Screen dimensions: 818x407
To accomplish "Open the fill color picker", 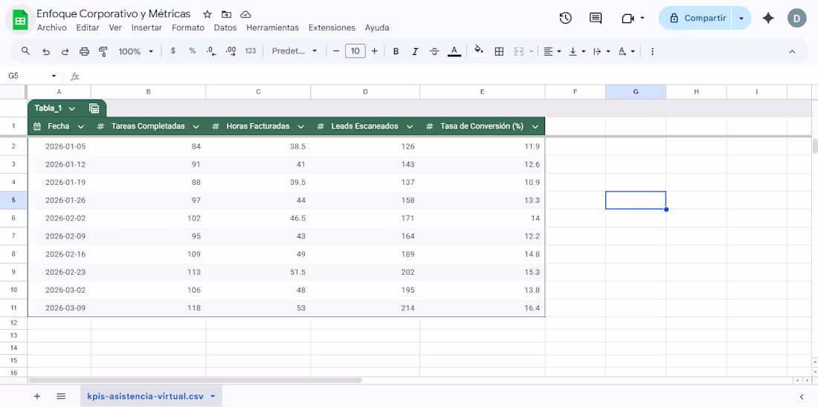I will point(478,51).
